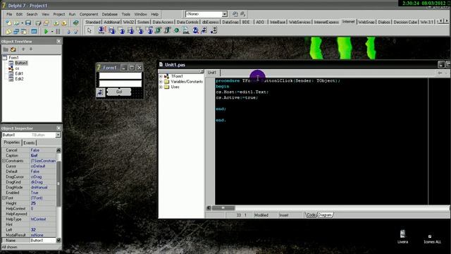This screenshot has width=451, height=254.
Task: Switch to the Diagram tab in editor
Action: (325, 215)
